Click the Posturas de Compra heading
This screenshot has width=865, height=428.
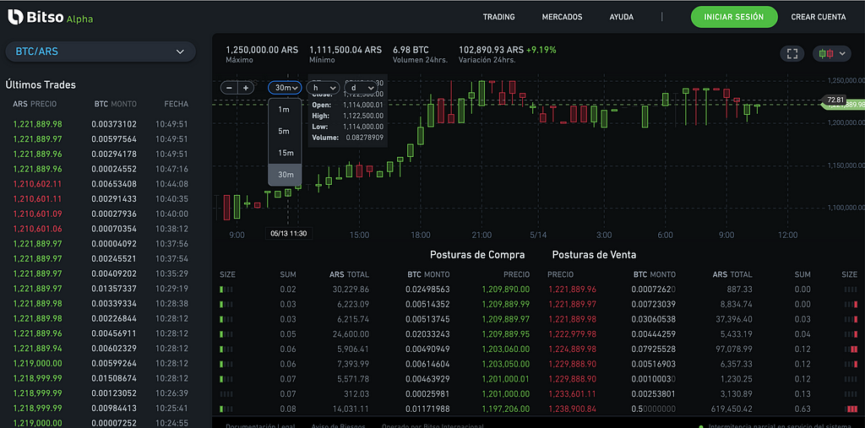pos(477,255)
